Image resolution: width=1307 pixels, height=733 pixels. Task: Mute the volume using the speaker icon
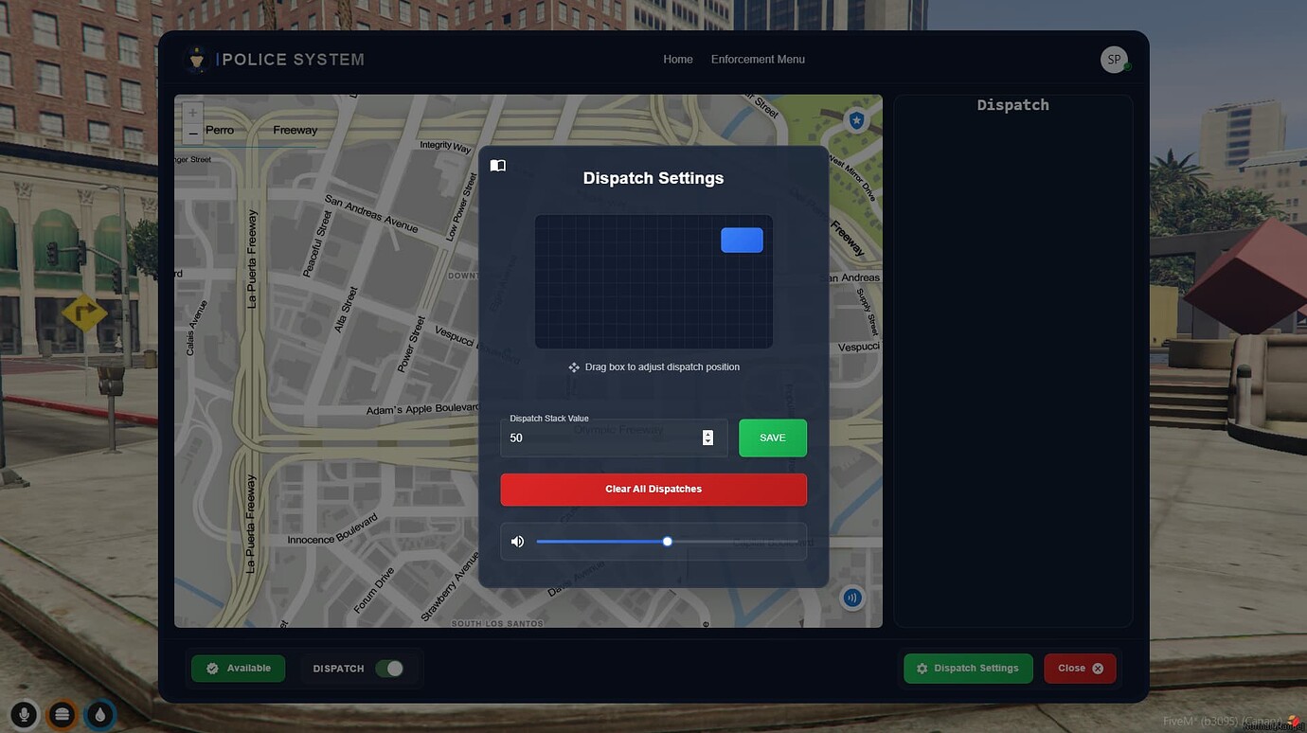pos(517,541)
